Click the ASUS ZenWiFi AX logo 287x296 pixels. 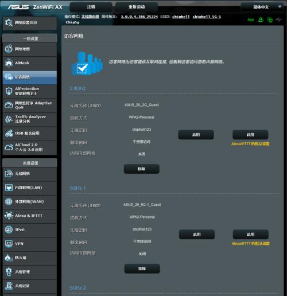coord(35,7)
